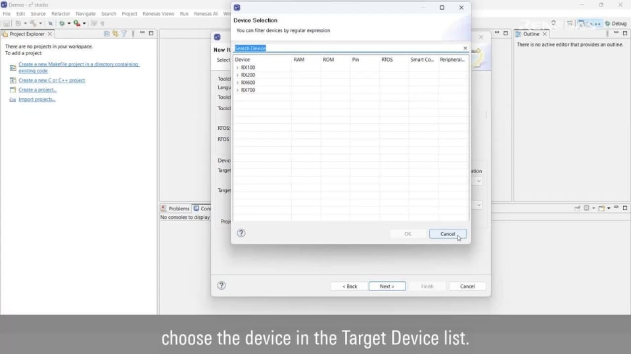Image resolution: width=631 pixels, height=354 pixels.
Task: Open the Debug perspective
Action: click(x=616, y=24)
